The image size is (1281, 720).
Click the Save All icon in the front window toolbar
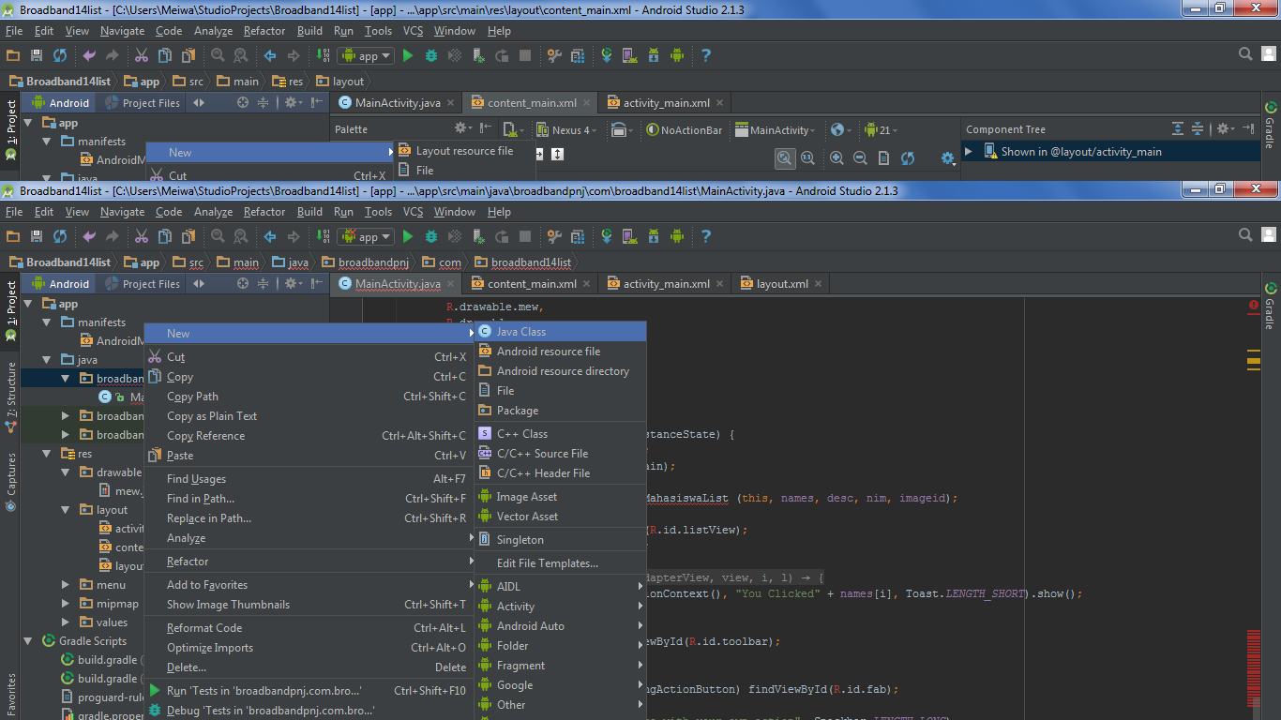[37, 237]
